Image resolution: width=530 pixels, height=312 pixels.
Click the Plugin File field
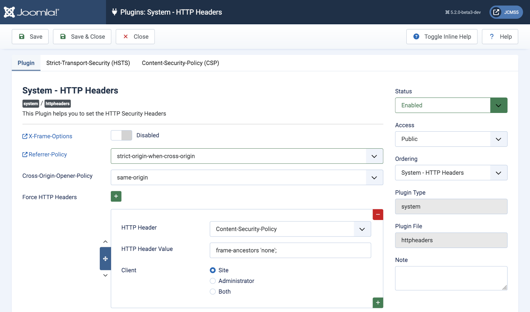451,240
